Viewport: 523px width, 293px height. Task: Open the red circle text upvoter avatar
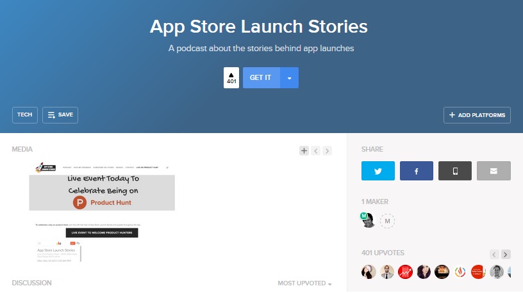pyautogui.click(x=478, y=272)
